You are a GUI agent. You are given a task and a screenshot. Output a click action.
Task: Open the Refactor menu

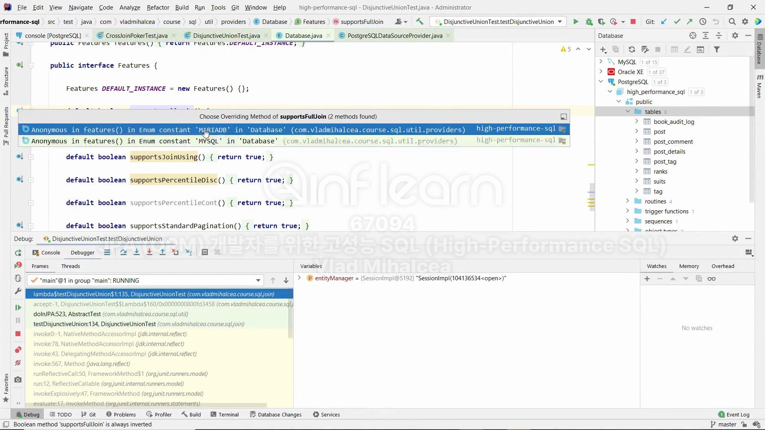158,8
